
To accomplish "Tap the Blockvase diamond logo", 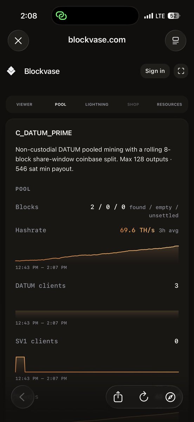I will [x=11, y=71].
